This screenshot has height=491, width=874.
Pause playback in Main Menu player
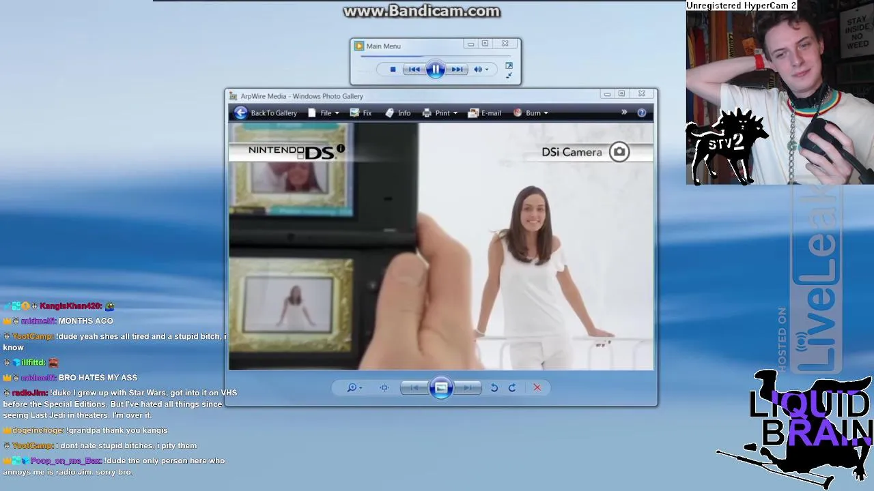point(436,69)
